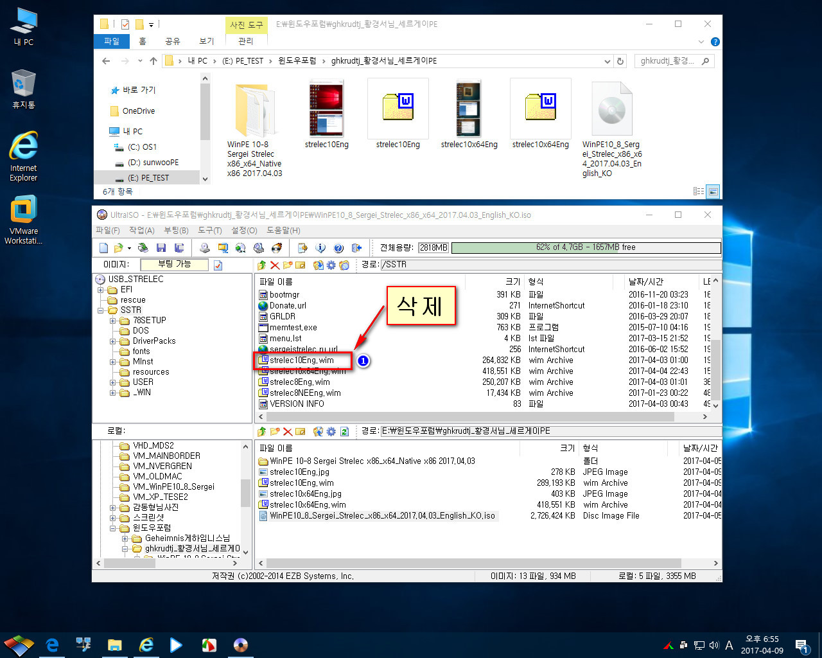This screenshot has height=658, width=822.
Task: Click the local tree vertical scrollbar thumb
Action: pos(245,493)
